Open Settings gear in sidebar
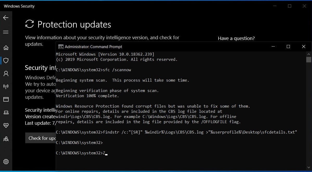Screen dimensions: 312x172 pos(6,162)
